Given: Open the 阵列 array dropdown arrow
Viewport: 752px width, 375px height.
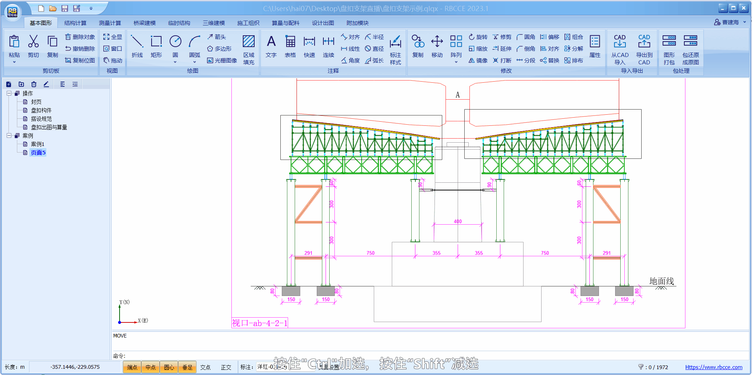Looking at the screenshot, I should [x=456, y=62].
